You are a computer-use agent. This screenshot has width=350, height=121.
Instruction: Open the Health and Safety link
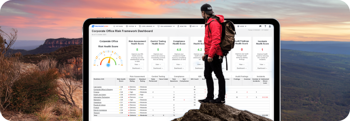[100, 95]
